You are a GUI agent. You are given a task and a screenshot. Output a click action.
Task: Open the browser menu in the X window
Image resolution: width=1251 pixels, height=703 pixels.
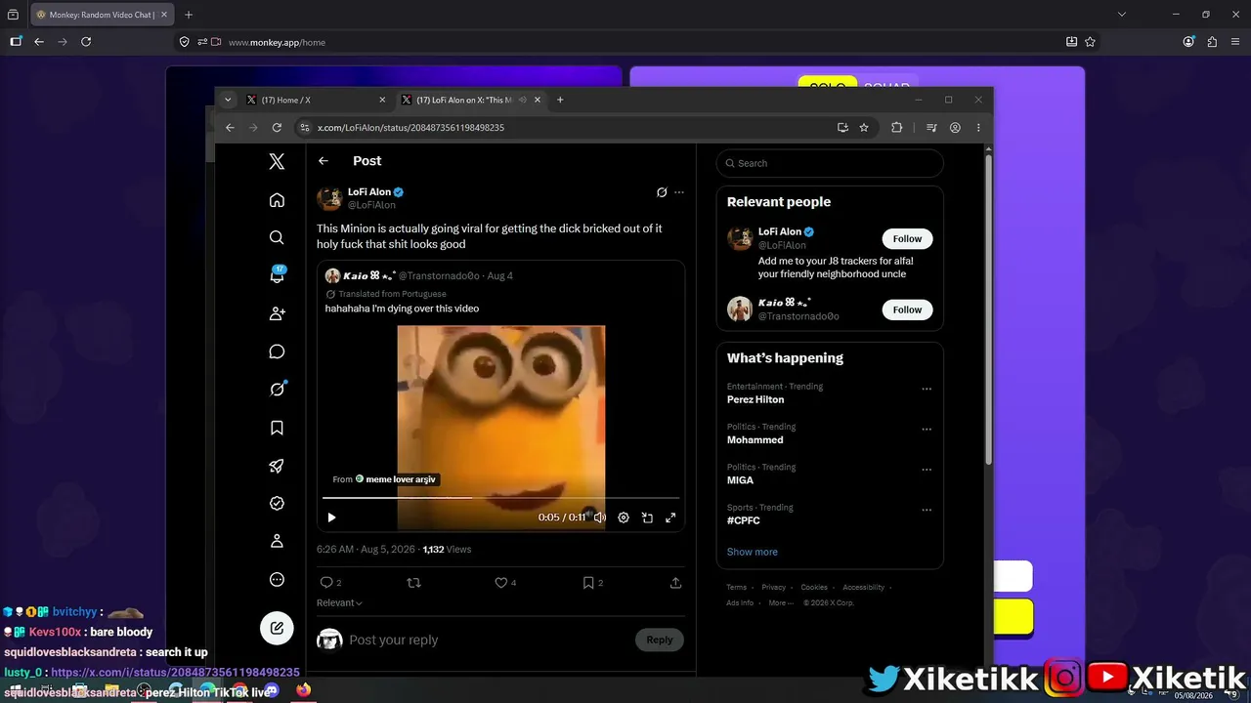[978, 128]
